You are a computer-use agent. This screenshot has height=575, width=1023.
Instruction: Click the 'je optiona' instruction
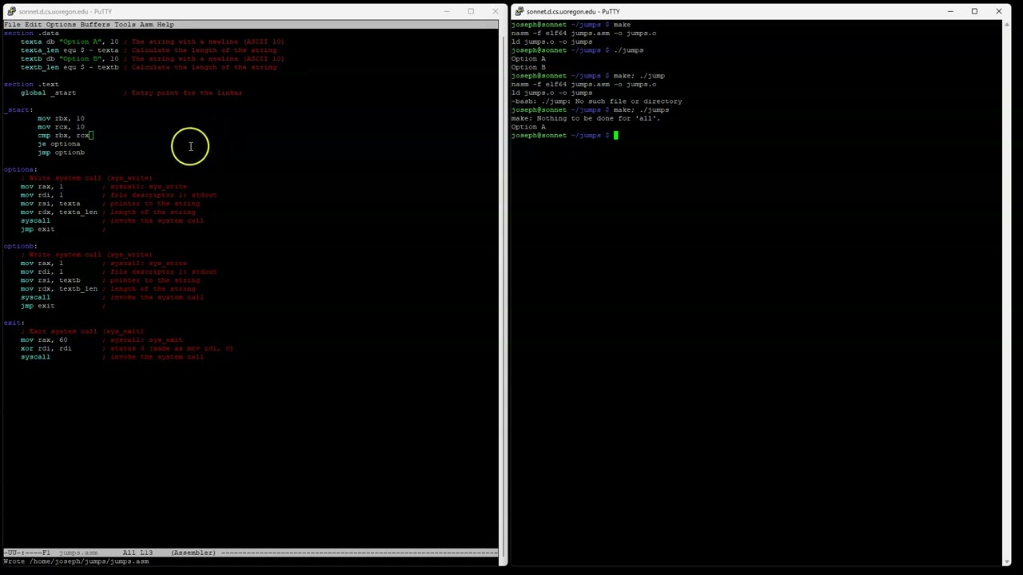click(59, 144)
